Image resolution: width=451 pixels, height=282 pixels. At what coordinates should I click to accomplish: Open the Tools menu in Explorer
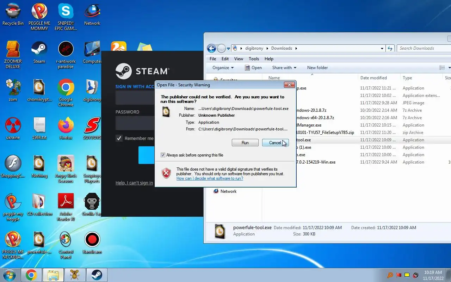254,59
